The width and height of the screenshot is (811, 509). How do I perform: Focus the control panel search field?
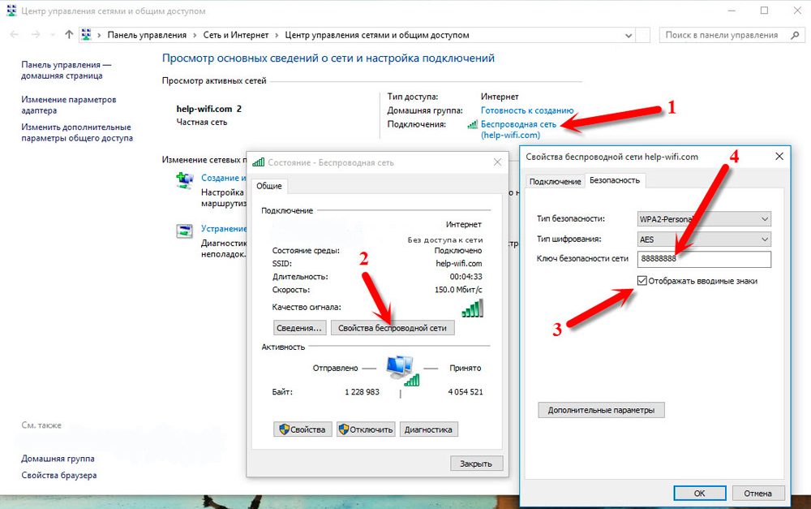click(722, 35)
